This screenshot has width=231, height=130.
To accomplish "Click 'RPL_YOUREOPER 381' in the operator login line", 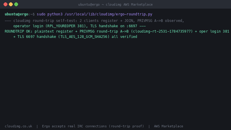I will [x=65, y=26].
